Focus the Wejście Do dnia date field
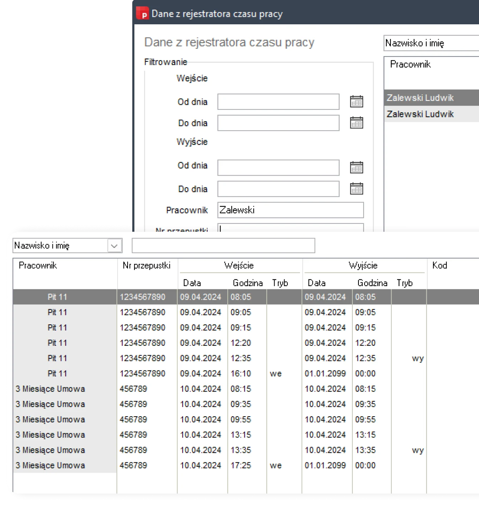The image size is (479, 515). [278, 123]
